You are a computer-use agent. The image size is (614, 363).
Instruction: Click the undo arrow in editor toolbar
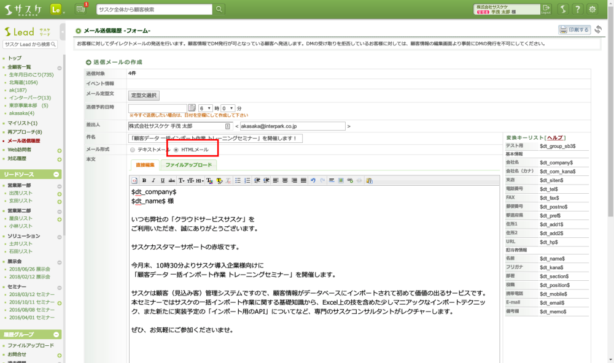pos(313,180)
